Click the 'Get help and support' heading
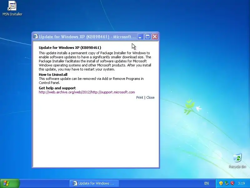This screenshot has height=188, width=250. point(57,88)
